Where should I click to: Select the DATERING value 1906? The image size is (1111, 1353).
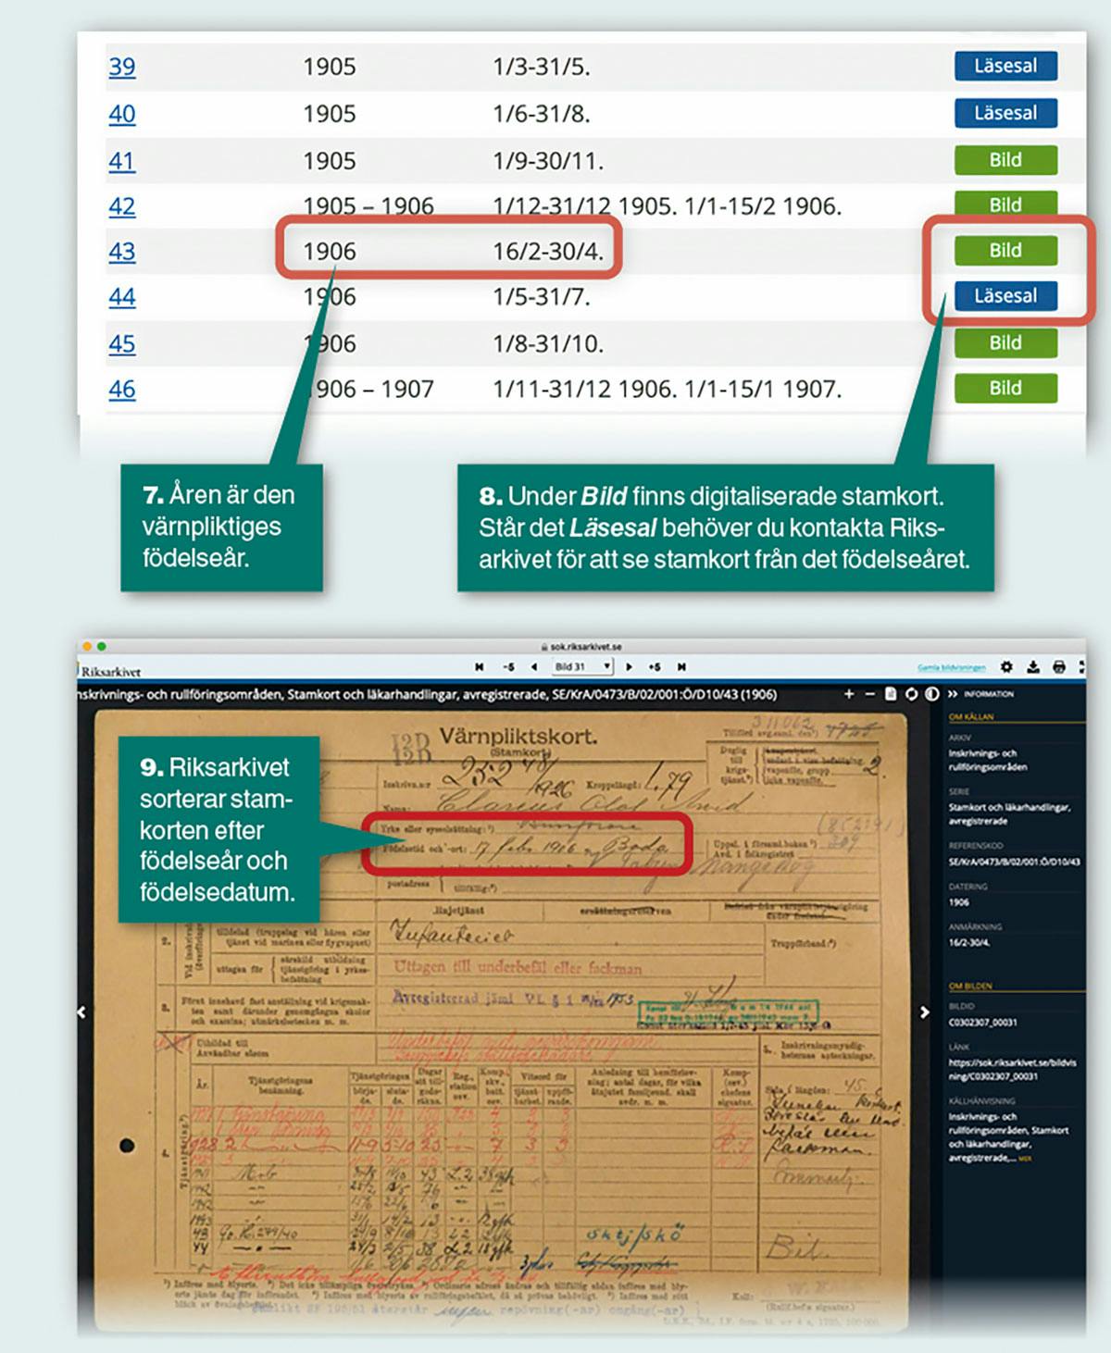(x=958, y=902)
